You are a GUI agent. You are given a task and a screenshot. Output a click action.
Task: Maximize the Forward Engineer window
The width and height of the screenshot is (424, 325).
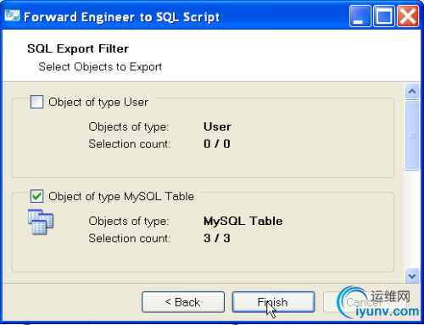click(x=384, y=16)
